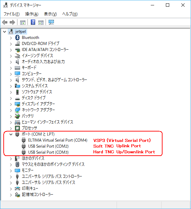Open the 操作(A) menu

[x=32, y=14]
